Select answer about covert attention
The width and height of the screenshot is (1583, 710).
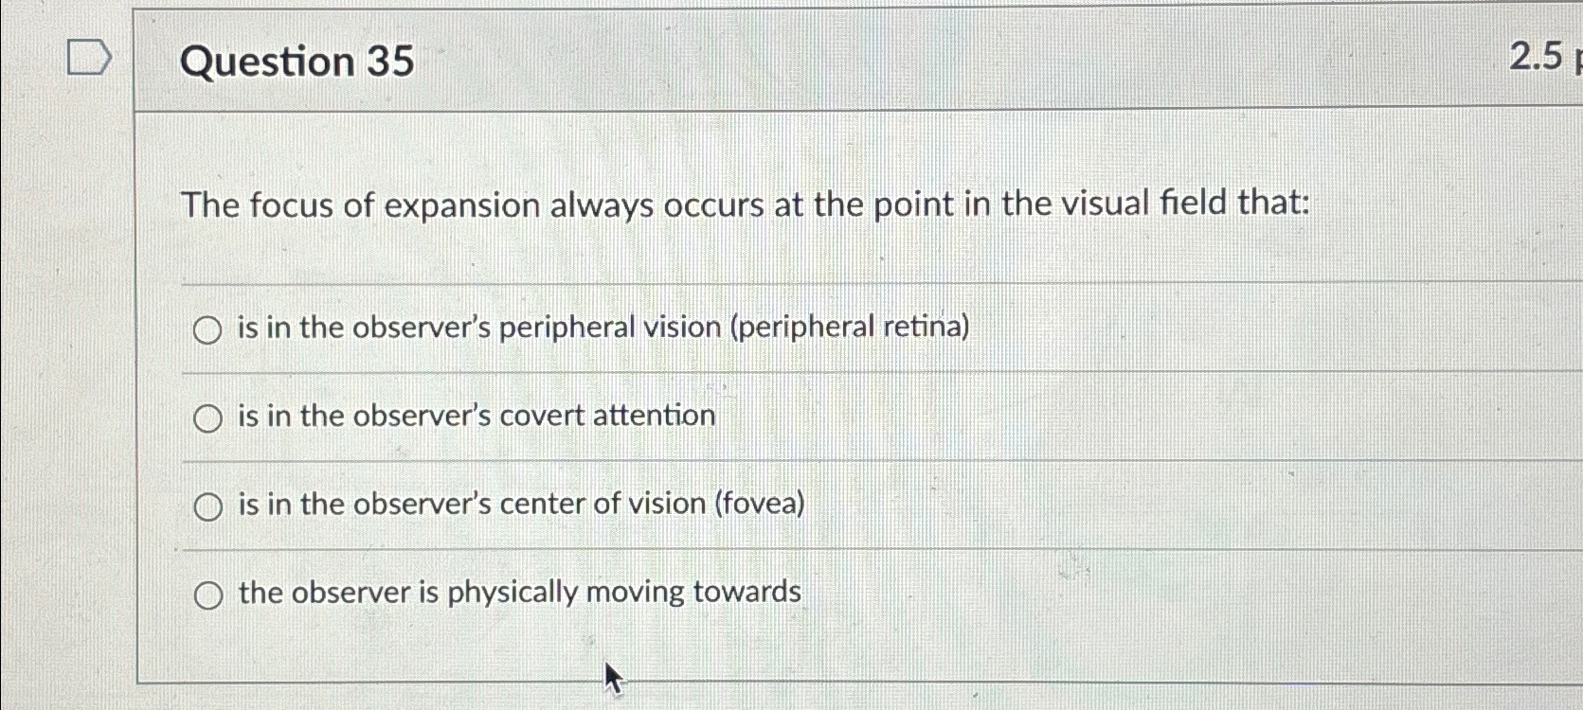207,417
